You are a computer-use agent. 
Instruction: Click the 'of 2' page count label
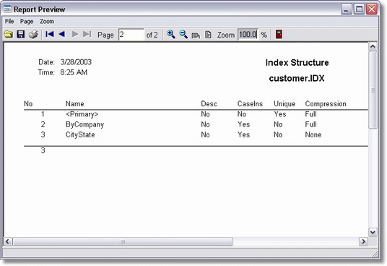click(152, 35)
